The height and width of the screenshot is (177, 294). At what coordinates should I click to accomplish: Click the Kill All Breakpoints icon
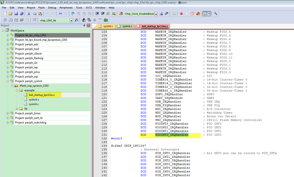198,14
